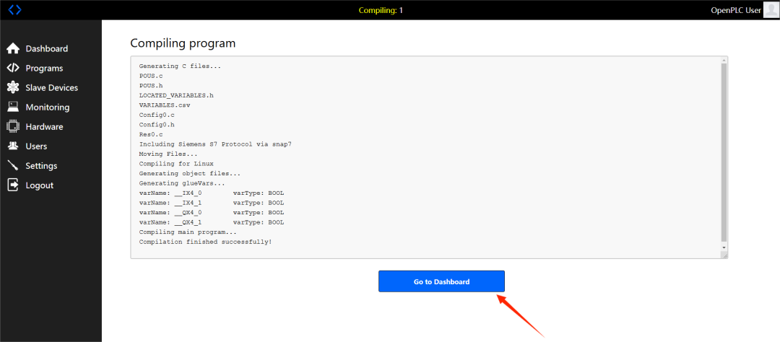Click the Settings wrench icon
The height and width of the screenshot is (342, 780).
pos(13,165)
